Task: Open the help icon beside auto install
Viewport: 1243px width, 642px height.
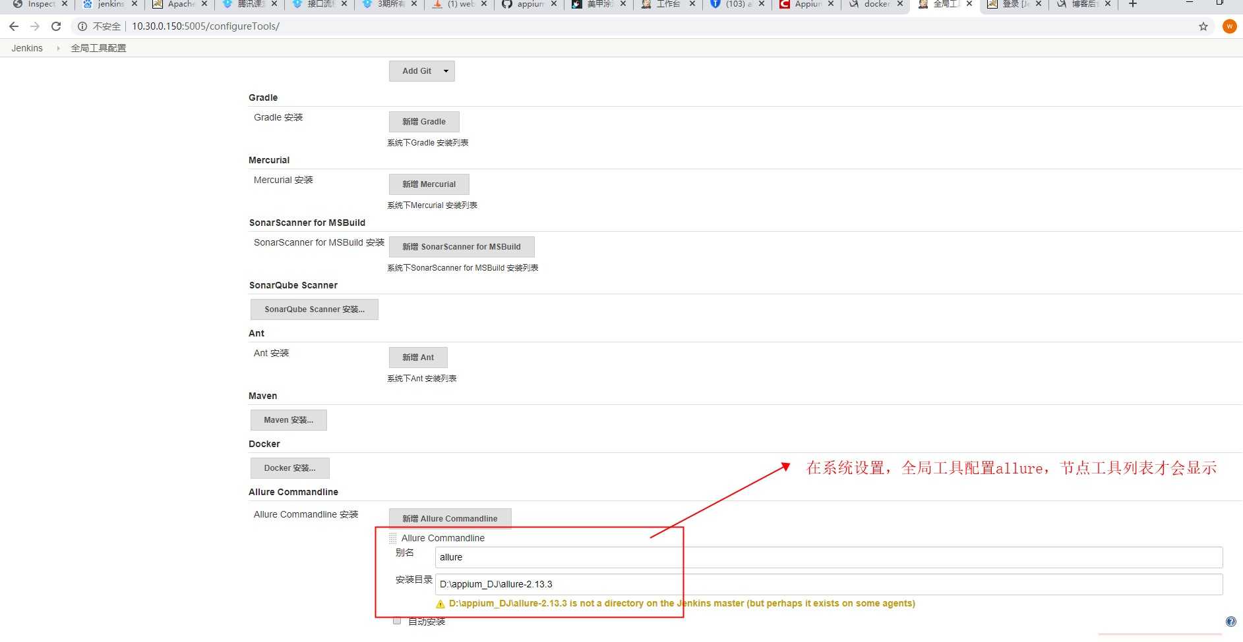Action: coord(1230,622)
